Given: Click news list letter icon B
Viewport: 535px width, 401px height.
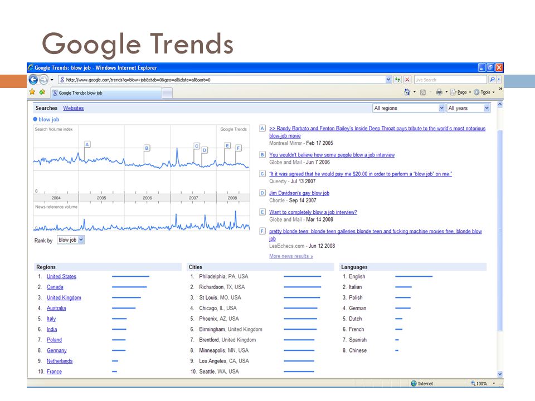Looking at the screenshot, I should point(262,154).
